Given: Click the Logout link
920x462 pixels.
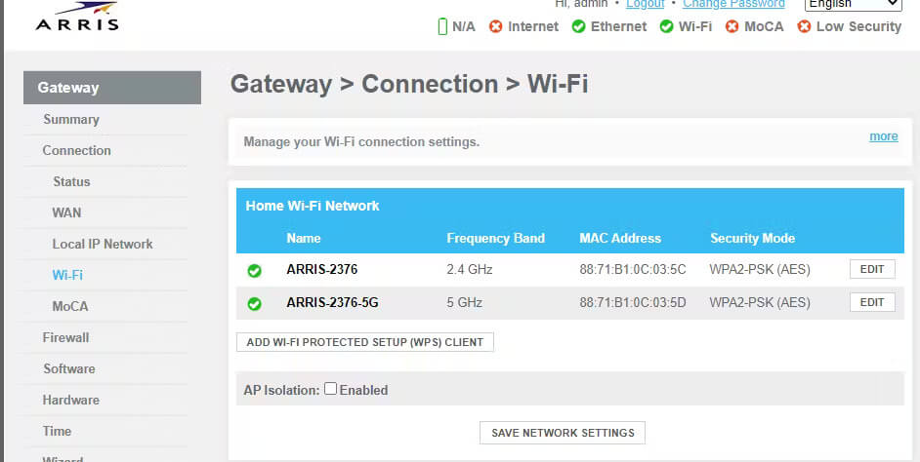Looking at the screenshot, I should (645, 4).
